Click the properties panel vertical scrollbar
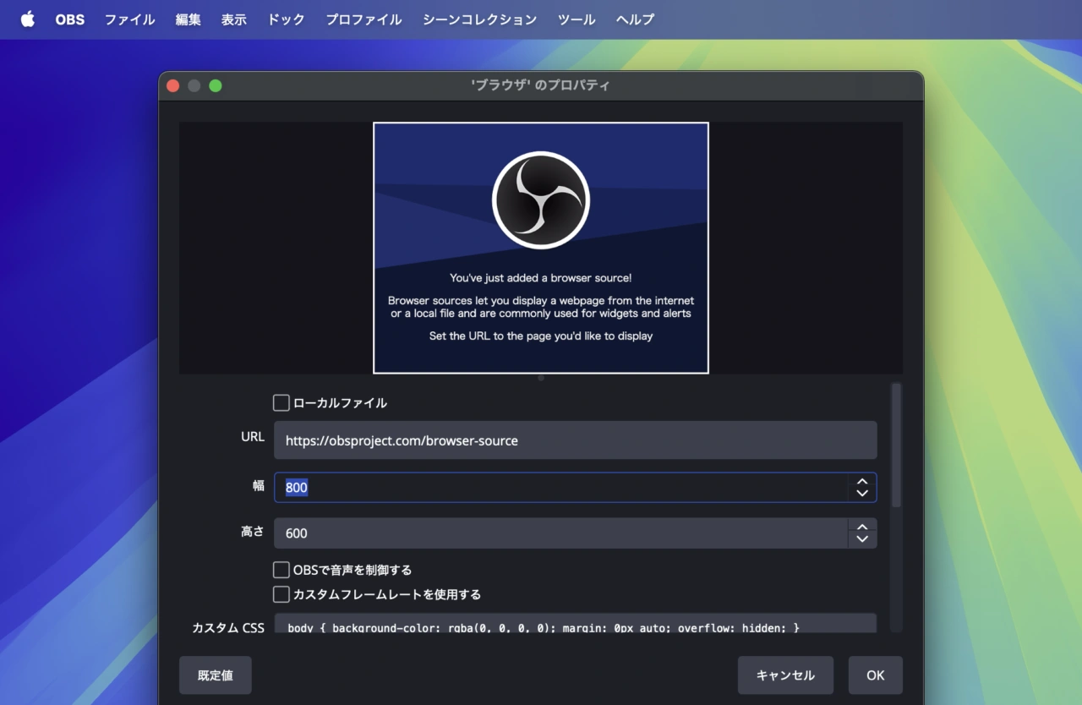Screen dimensions: 1082x705 tap(896, 445)
